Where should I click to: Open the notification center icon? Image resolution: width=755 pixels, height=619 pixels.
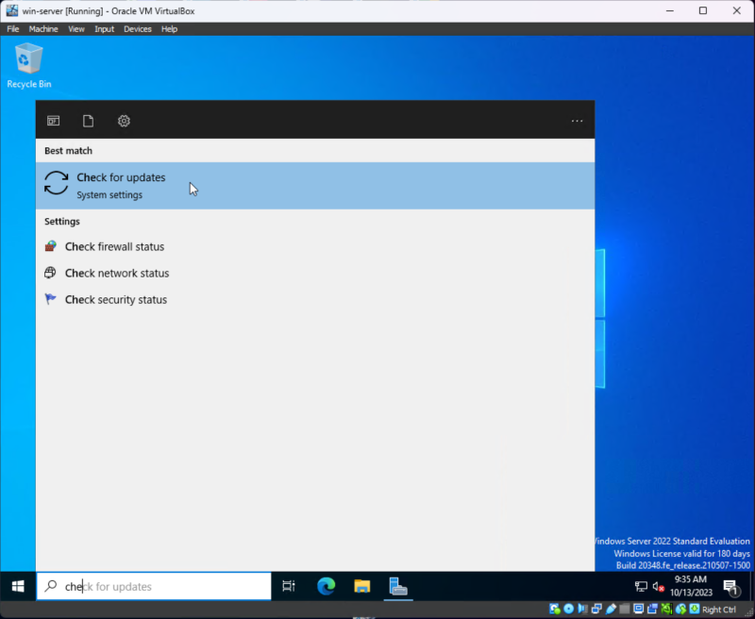(730, 587)
